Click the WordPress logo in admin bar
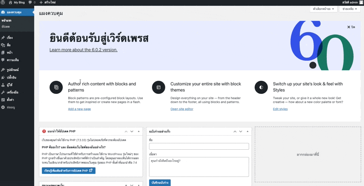The image size is (364, 186). 3,3
